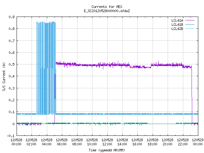
Task: Click the 120528 10:00 time tick label
Action: pyautogui.click(x=92, y=142)
